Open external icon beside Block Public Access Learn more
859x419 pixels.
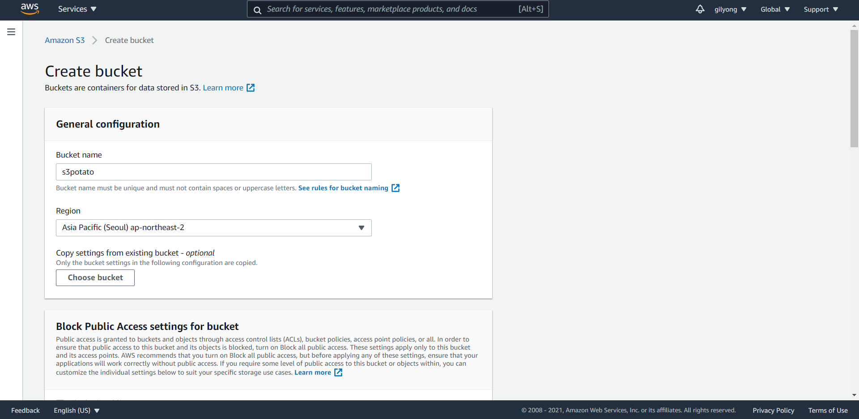click(338, 372)
